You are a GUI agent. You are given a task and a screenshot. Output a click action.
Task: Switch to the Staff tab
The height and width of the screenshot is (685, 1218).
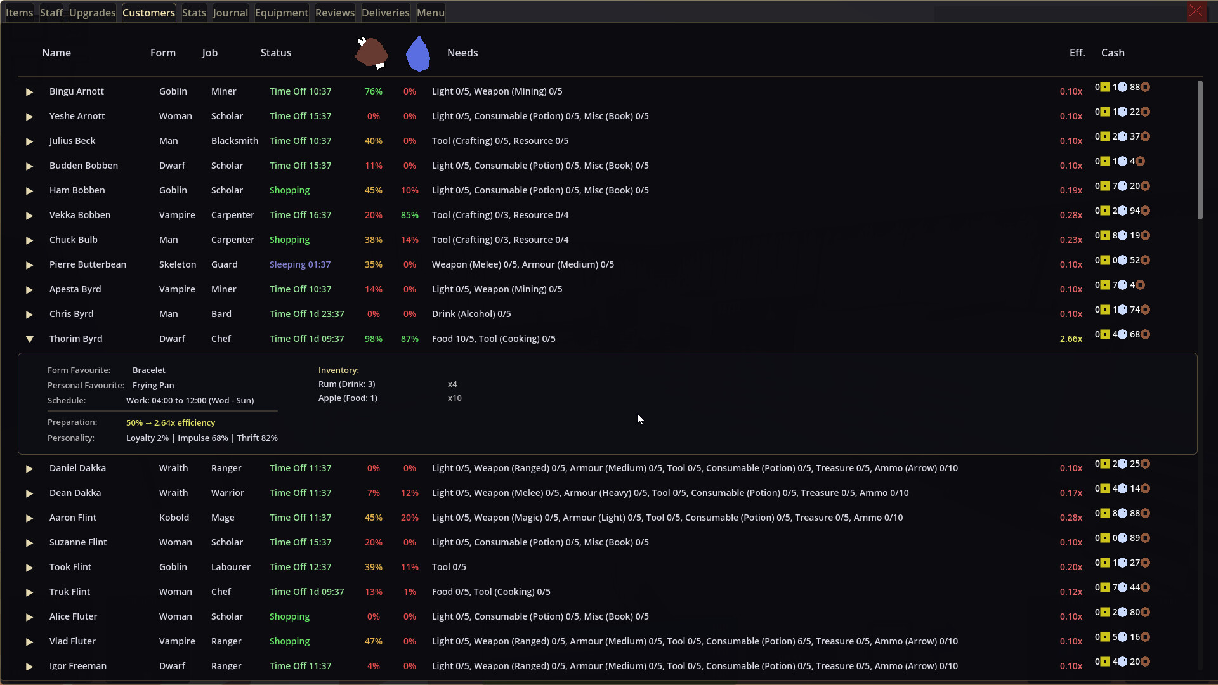[51, 12]
